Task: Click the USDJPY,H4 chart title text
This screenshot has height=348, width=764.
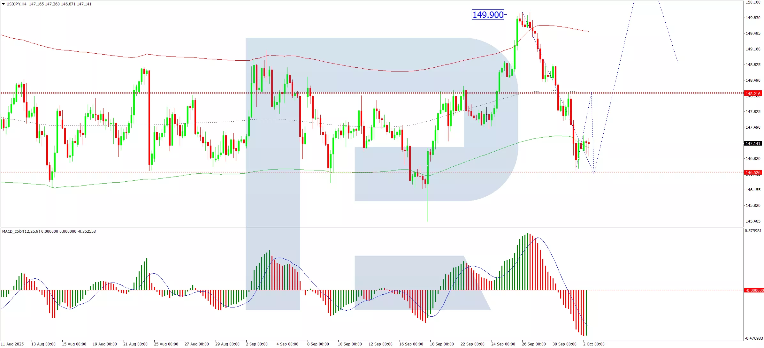Action: coord(17,4)
